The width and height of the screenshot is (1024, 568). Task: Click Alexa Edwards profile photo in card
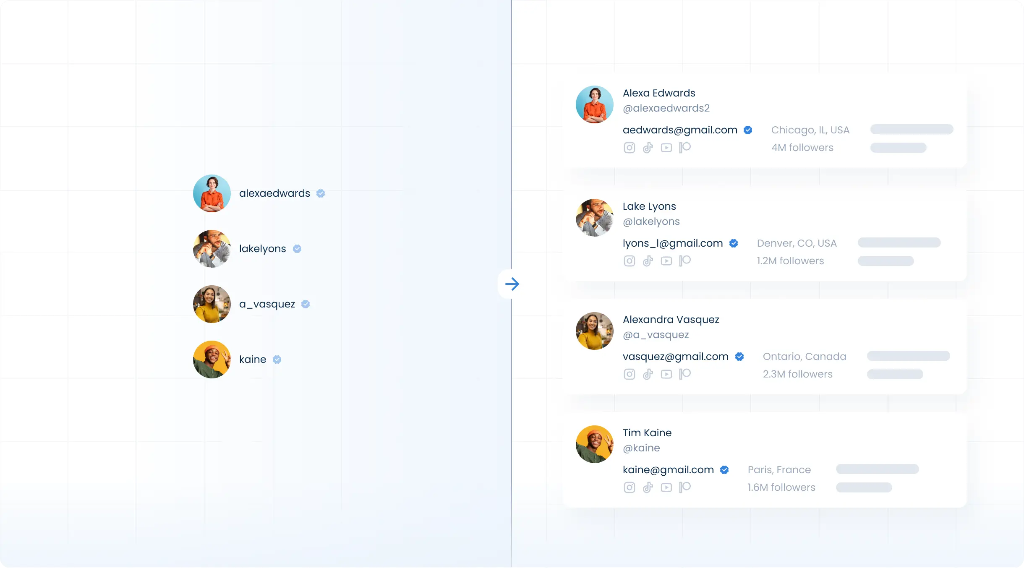point(594,104)
